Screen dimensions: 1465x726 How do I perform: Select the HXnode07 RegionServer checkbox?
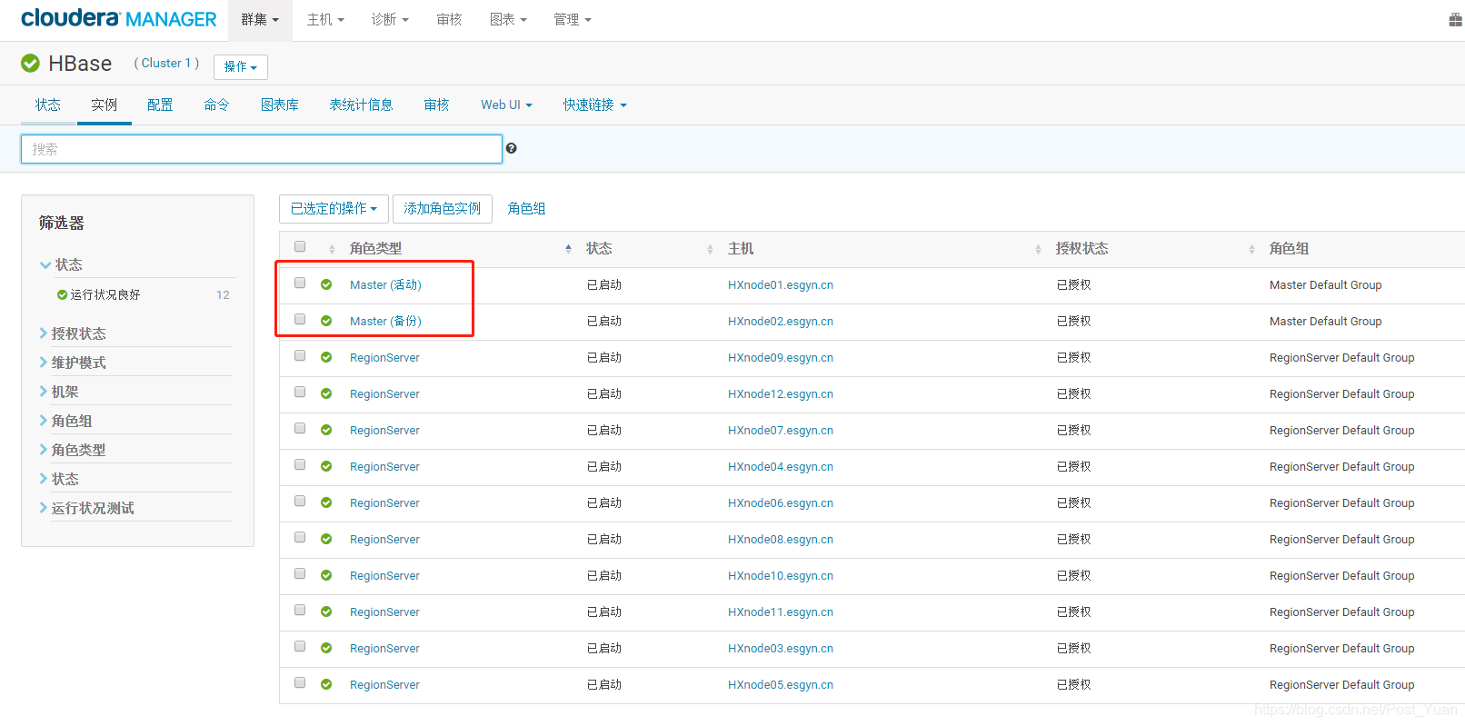pyautogui.click(x=300, y=428)
